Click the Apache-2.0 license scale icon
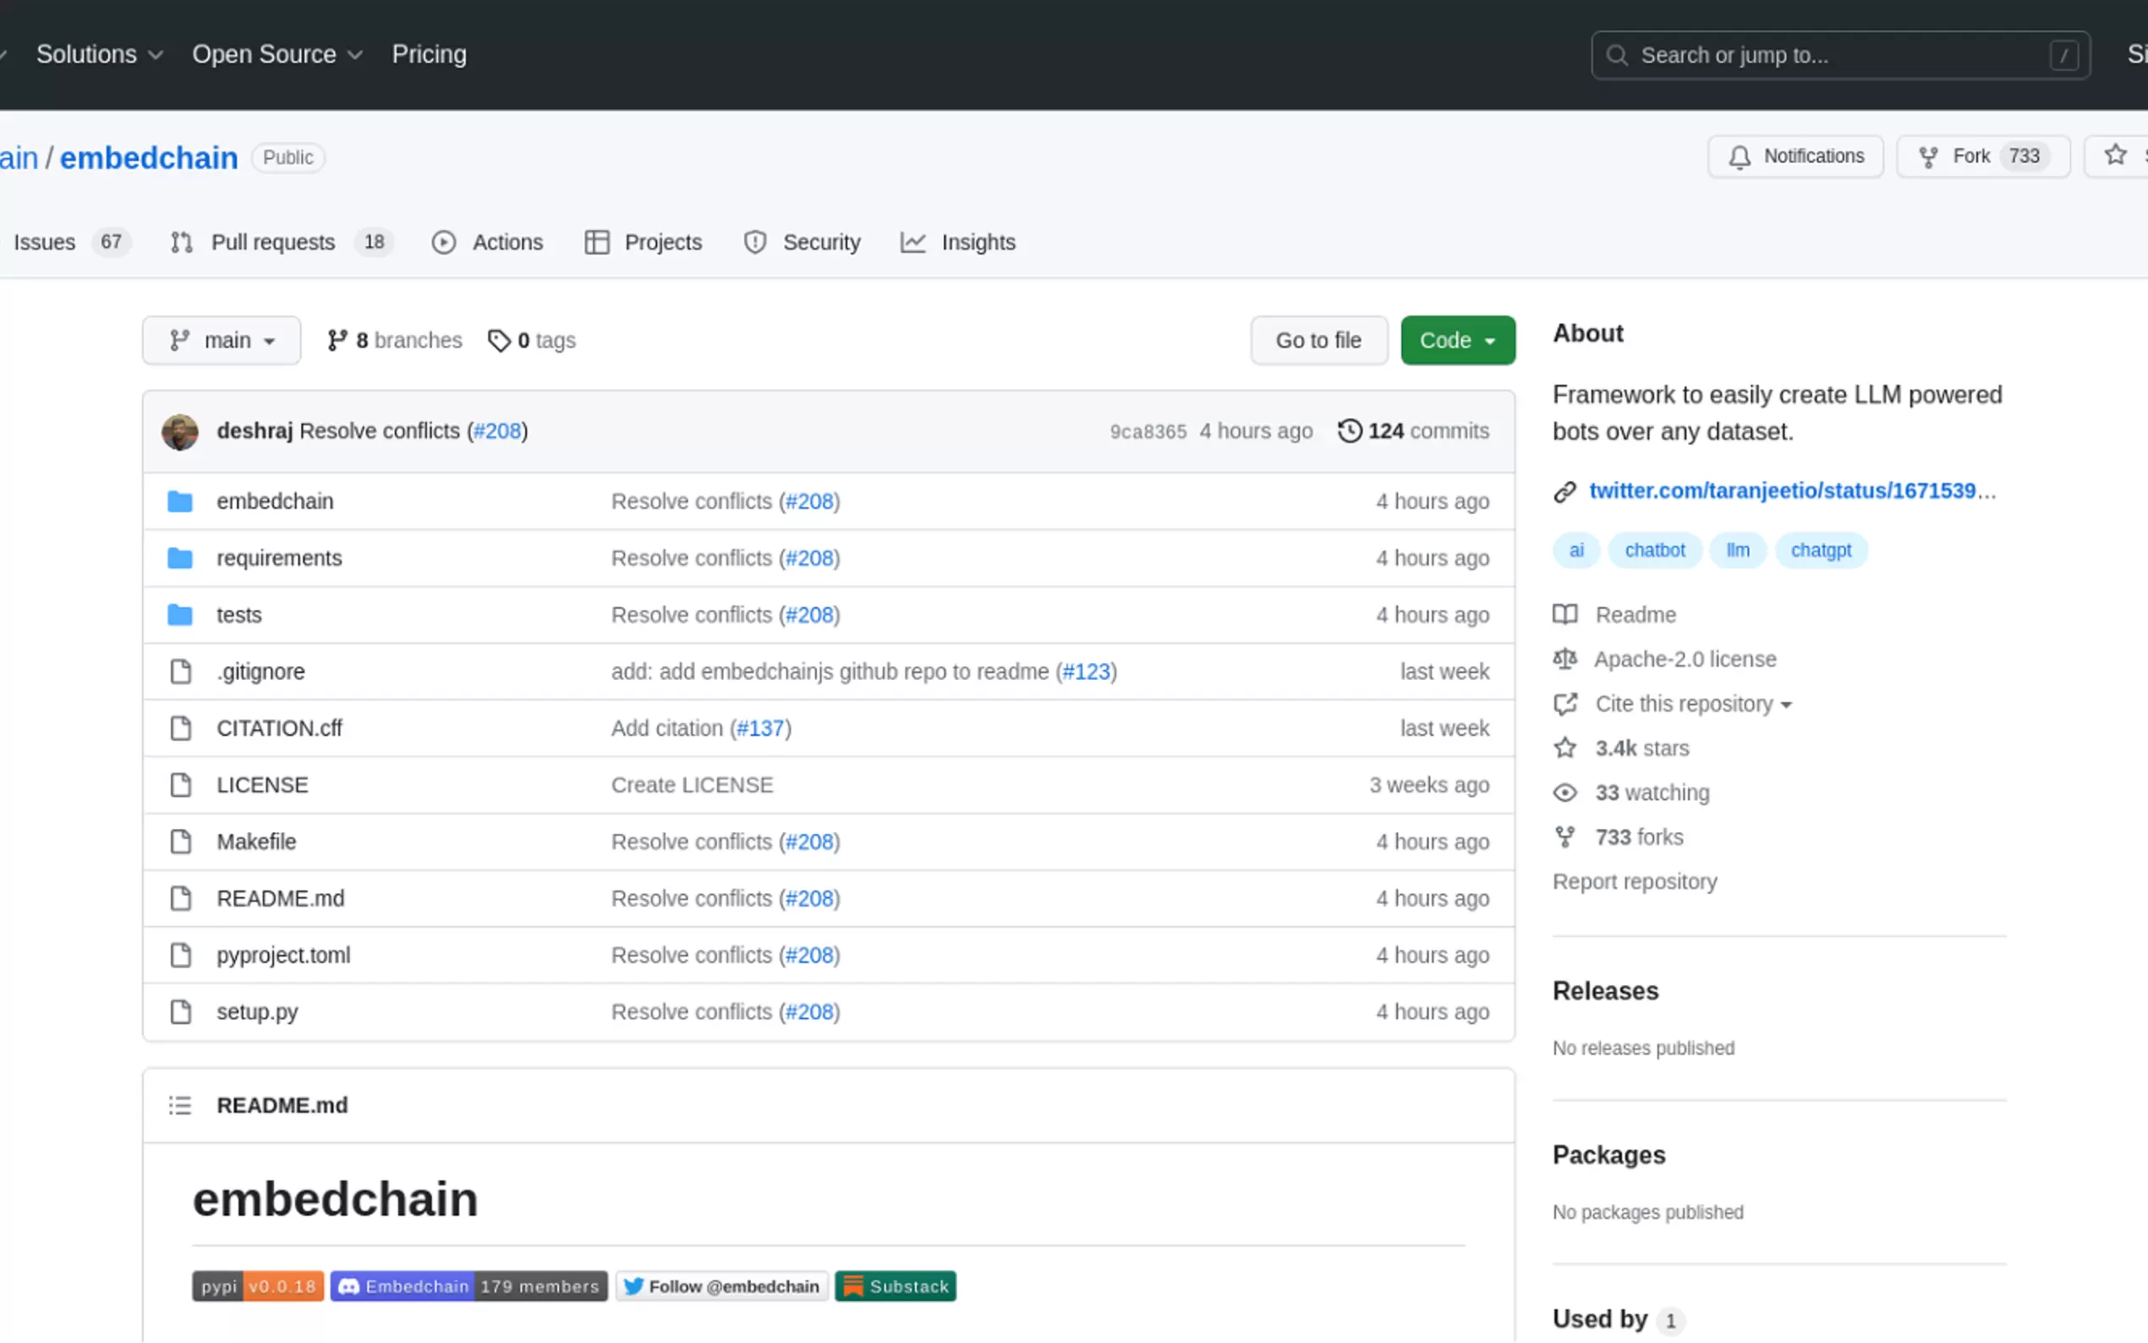 pyautogui.click(x=1564, y=659)
